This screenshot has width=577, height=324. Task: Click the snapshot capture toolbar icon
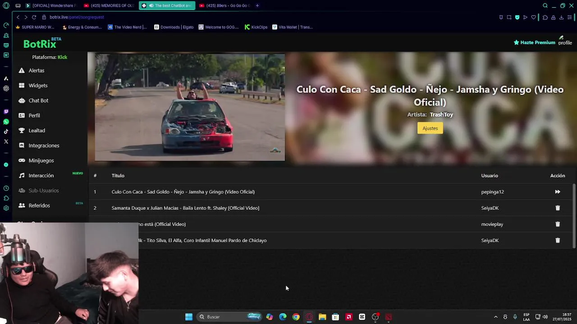[509, 17]
